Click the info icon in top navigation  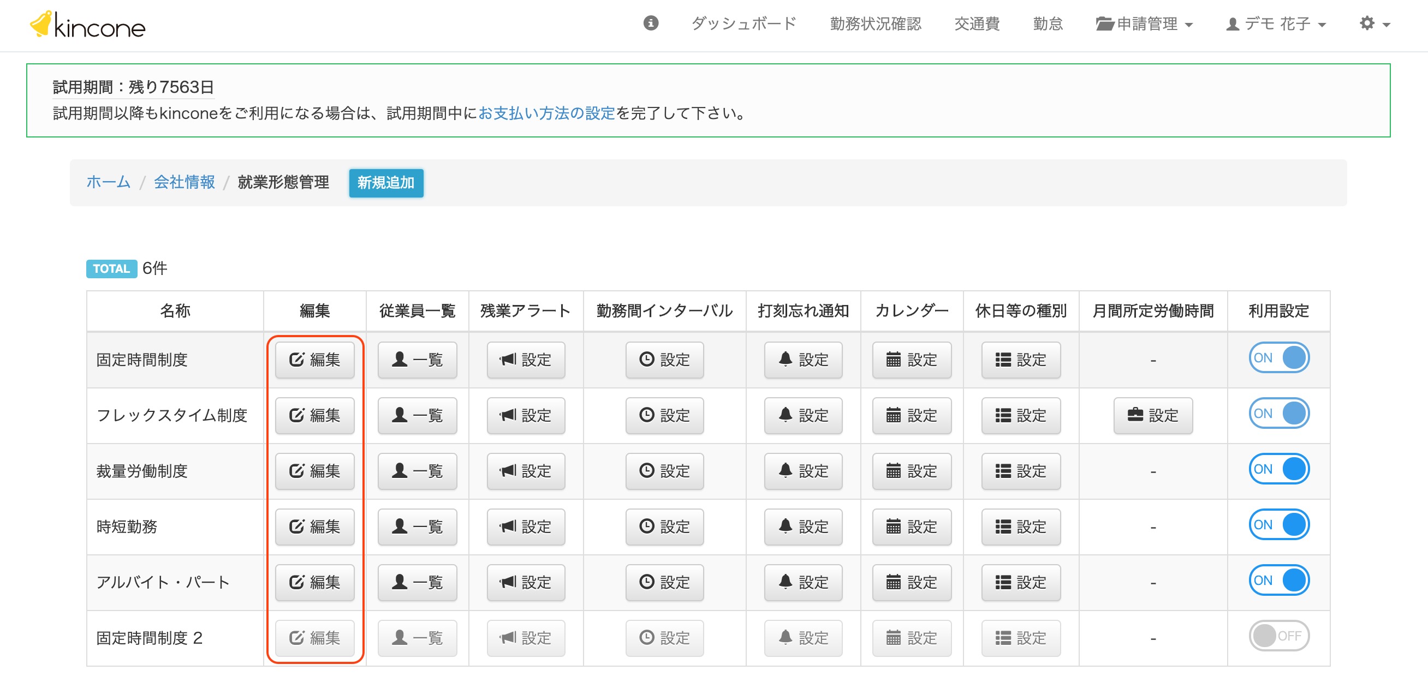tap(651, 23)
